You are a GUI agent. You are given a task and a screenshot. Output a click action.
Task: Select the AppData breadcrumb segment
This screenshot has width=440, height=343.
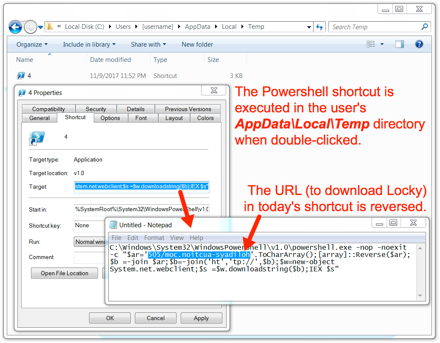pos(198,27)
